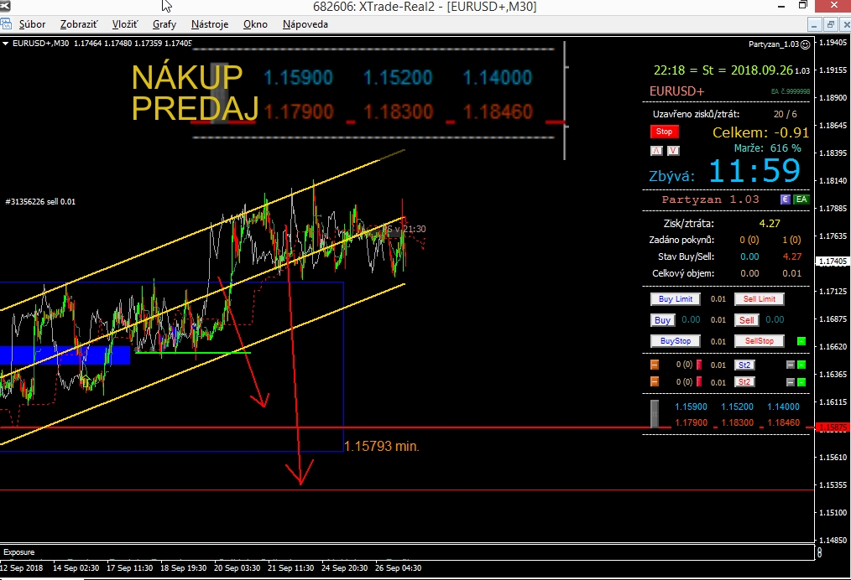Click the Buy Limit button
This screenshot has height=580, width=851.
(x=675, y=298)
